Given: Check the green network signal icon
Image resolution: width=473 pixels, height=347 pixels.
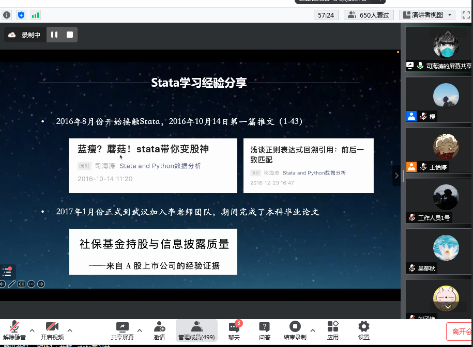Looking at the screenshot, I should [35, 15].
